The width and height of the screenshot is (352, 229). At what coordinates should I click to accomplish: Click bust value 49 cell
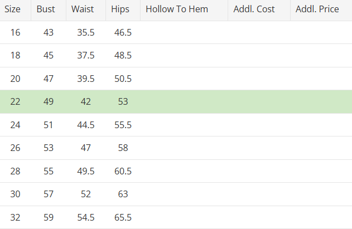[x=49, y=102]
